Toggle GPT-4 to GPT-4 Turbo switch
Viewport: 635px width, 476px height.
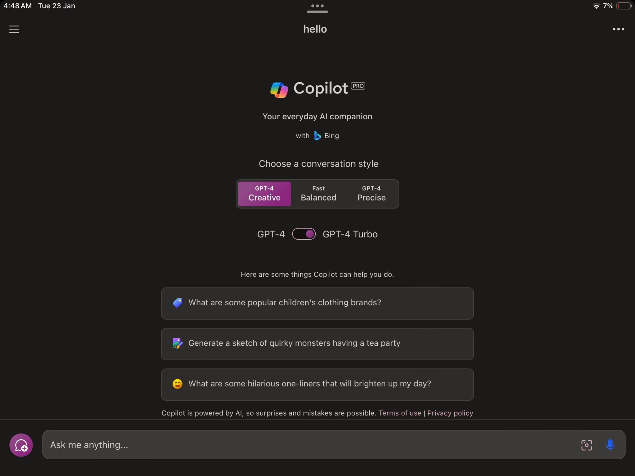304,233
